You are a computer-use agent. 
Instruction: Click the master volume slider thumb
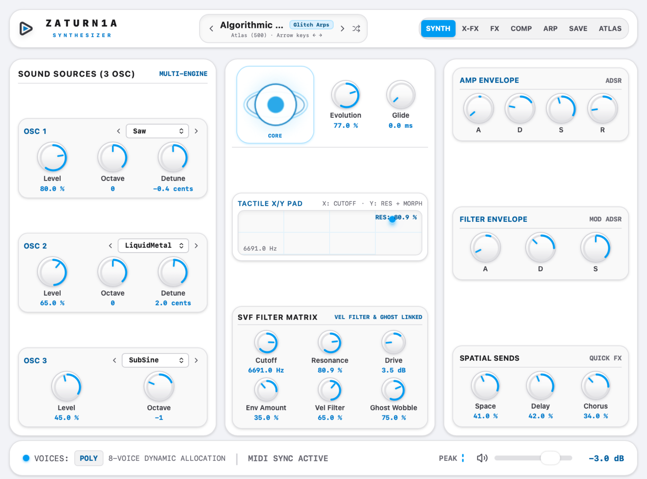[x=550, y=458]
